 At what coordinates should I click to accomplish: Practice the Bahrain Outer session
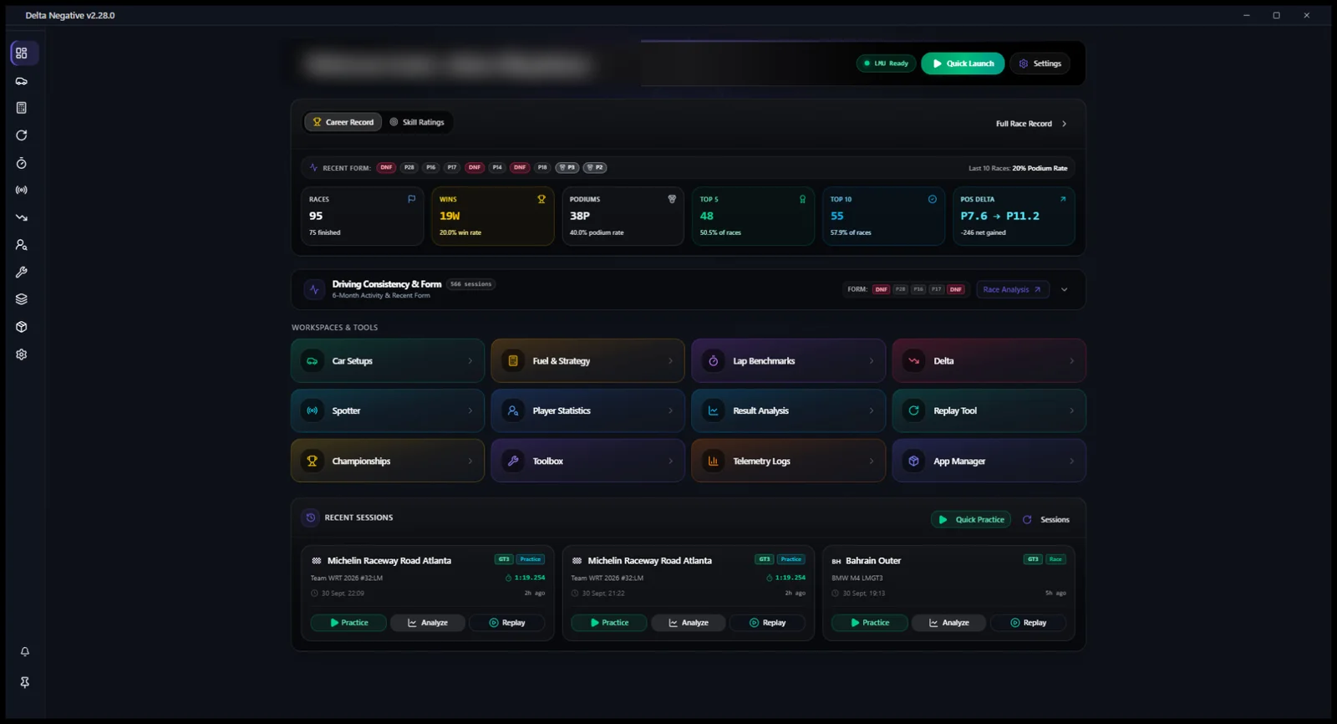tap(870, 623)
